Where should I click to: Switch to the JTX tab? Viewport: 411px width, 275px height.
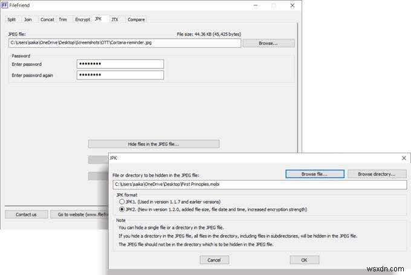(115, 19)
